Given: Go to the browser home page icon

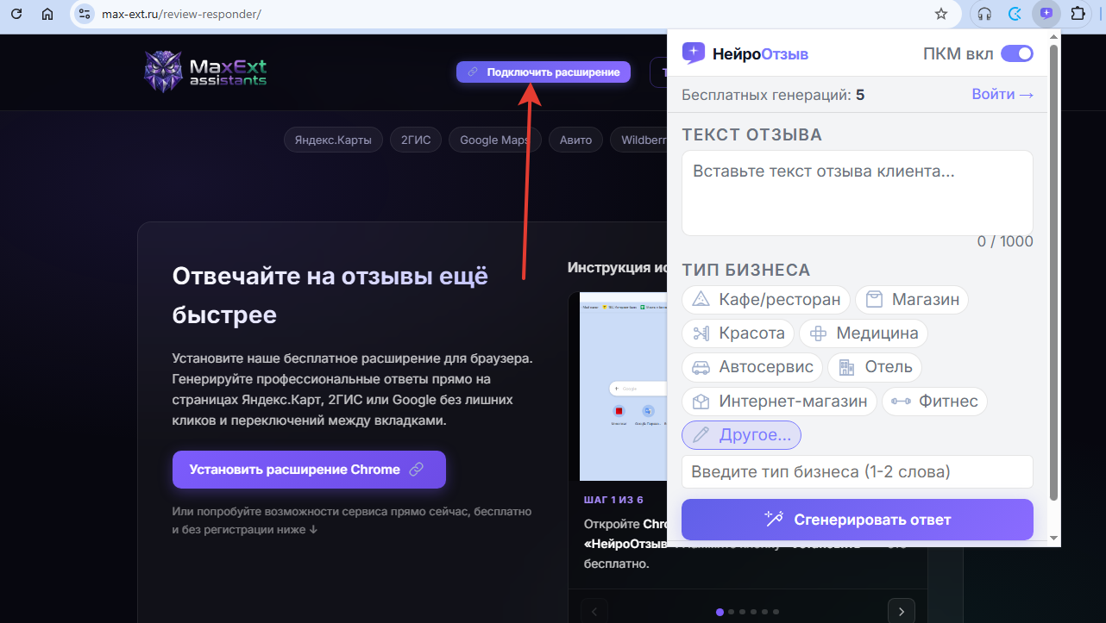Looking at the screenshot, I should coord(47,14).
